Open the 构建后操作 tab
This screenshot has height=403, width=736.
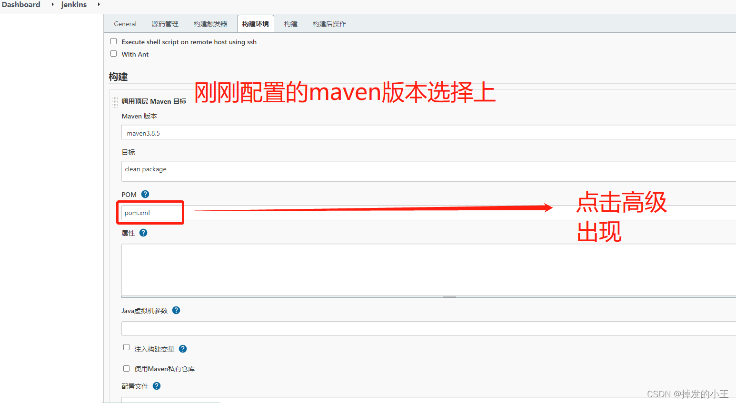pos(329,24)
